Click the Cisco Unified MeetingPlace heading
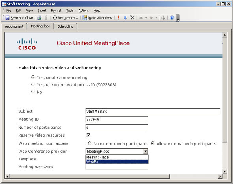The image size is (233, 184). point(93,43)
